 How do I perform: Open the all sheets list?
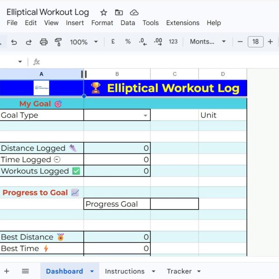25,271
